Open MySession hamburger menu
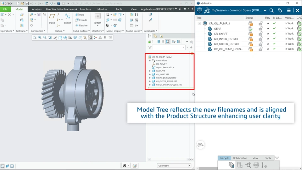The height and width of the screenshot is (170, 302). click(x=289, y=10)
